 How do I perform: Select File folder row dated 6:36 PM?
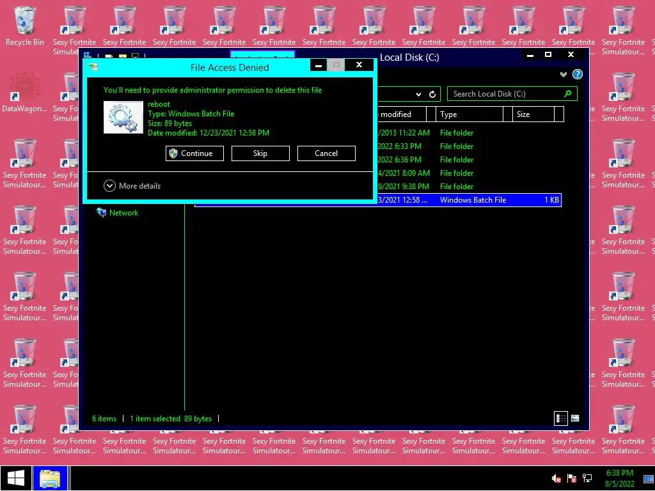[469, 159]
